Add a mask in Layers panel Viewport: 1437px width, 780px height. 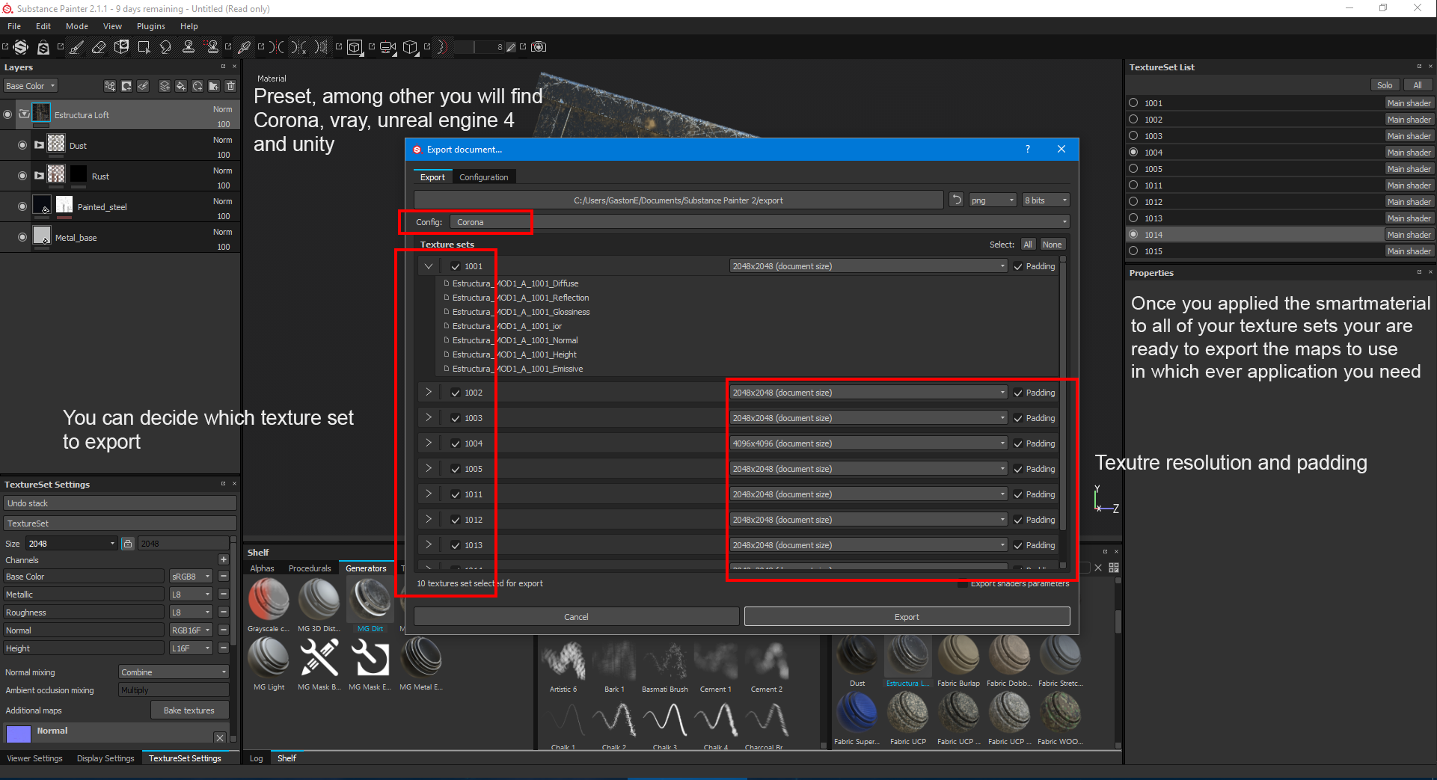tap(126, 86)
